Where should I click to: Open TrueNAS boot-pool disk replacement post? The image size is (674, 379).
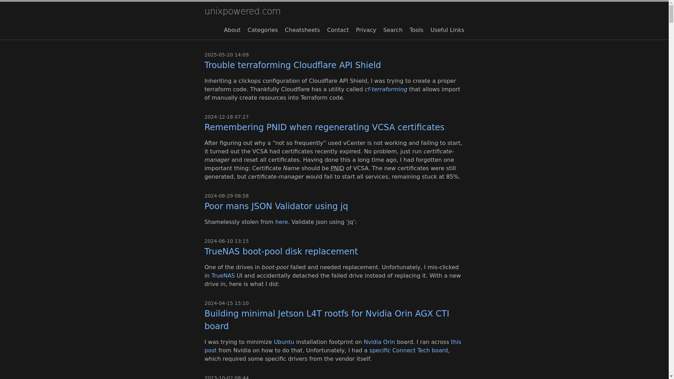point(281,252)
